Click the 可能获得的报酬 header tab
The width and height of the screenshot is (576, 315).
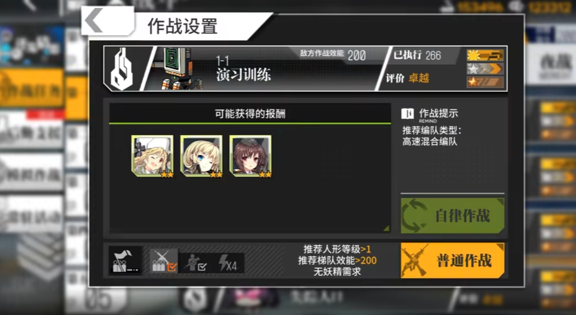250,113
